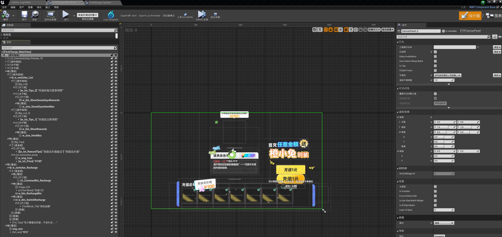Click the Play (运行) arrow icon
The height and width of the screenshot is (237, 502).
[x=66, y=14]
